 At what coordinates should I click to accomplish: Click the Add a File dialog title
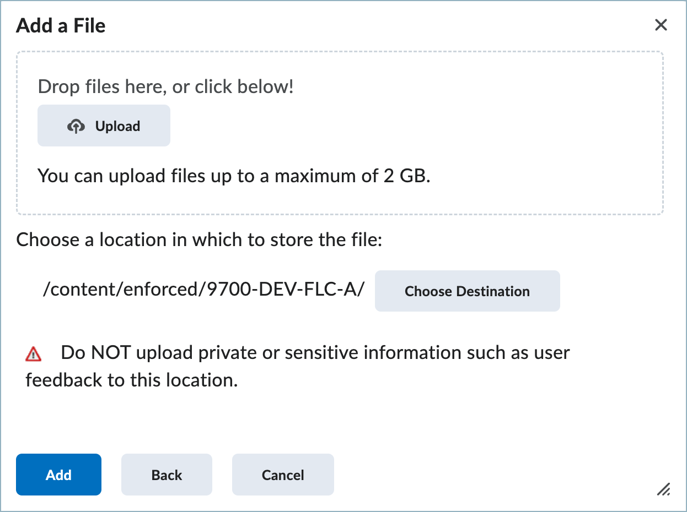coord(61,25)
